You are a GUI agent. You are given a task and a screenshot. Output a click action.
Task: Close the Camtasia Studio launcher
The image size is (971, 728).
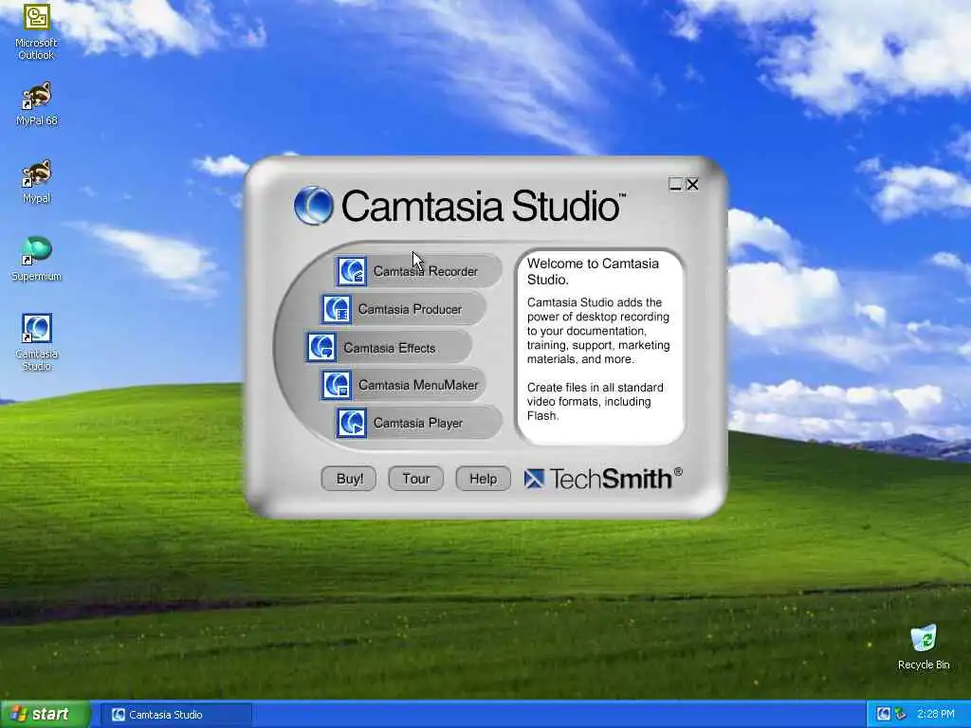(692, 185)
